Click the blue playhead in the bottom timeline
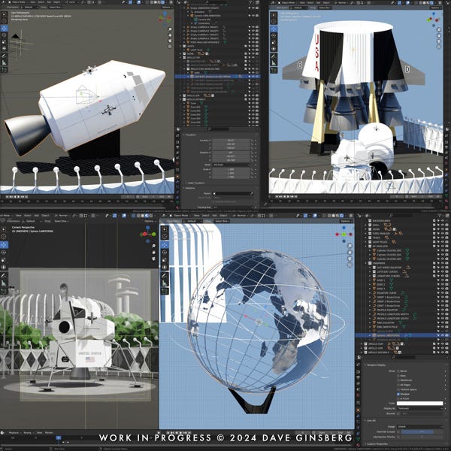Image resolution: width=451 pixels, height=451 pixels. point(59,437)
